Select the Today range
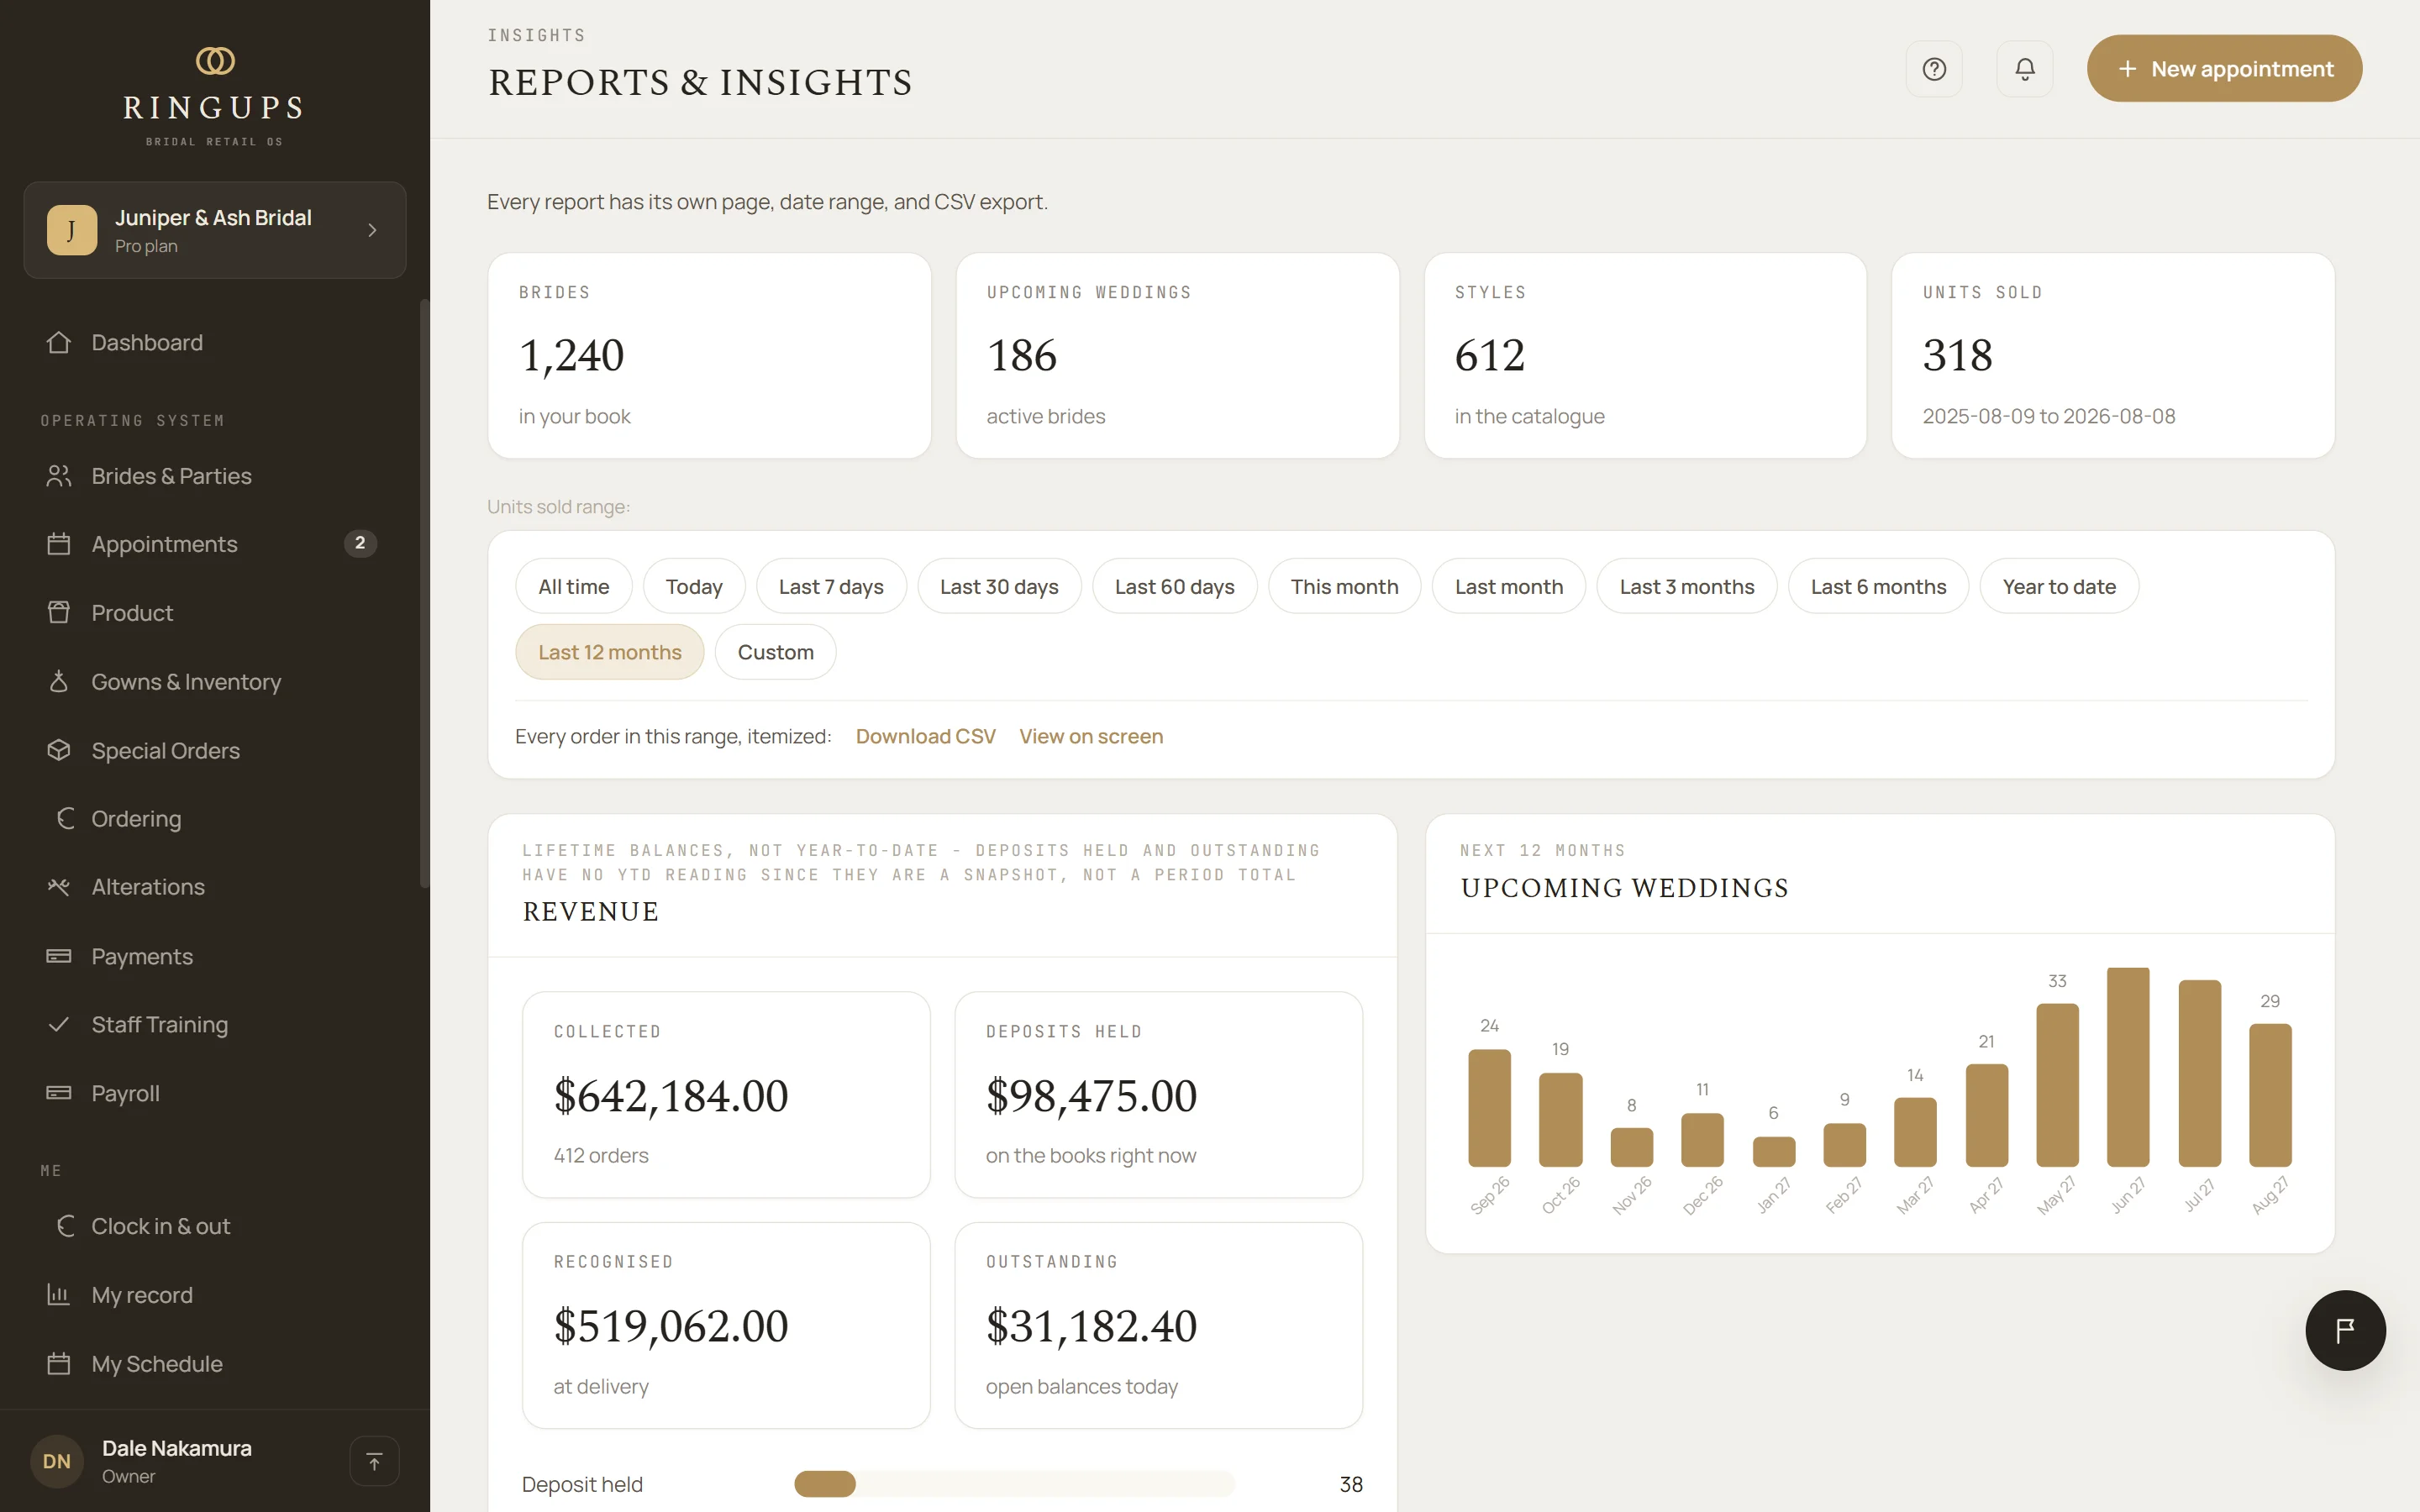2420x1512 pixels. (x=694, y=586)
